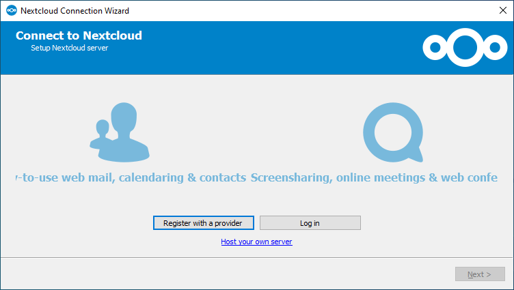Click the small background person in contacts icon
Image resolution: width=514 pixels, height=290 pixels.
tap(101, 135)
